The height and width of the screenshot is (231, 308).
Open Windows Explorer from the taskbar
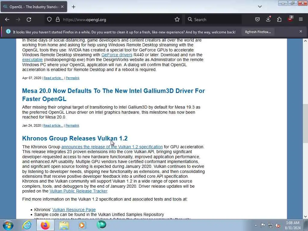click(x=64, y=225)
